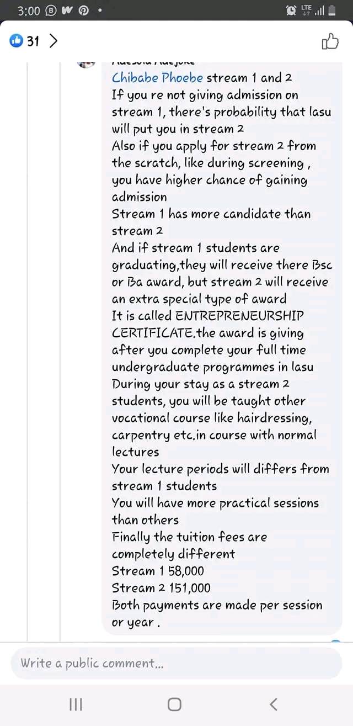The height and width of the screenshot is (726, 353).
Task: Tap the circled B status bar icon
Action: point(50,9)
